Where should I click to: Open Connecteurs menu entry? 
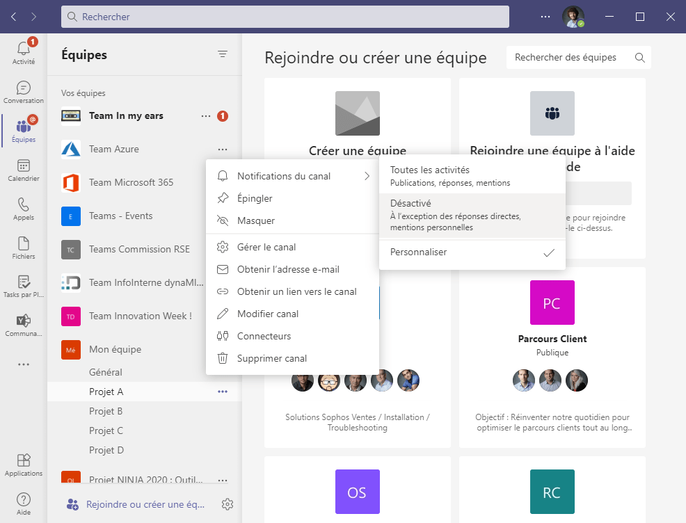click(x=293, y=337)
